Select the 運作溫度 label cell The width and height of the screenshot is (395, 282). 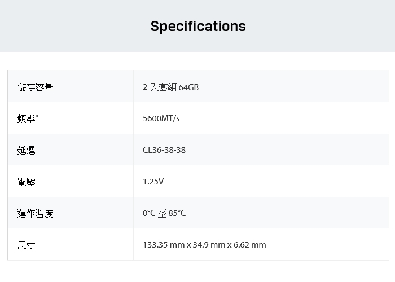71,213
